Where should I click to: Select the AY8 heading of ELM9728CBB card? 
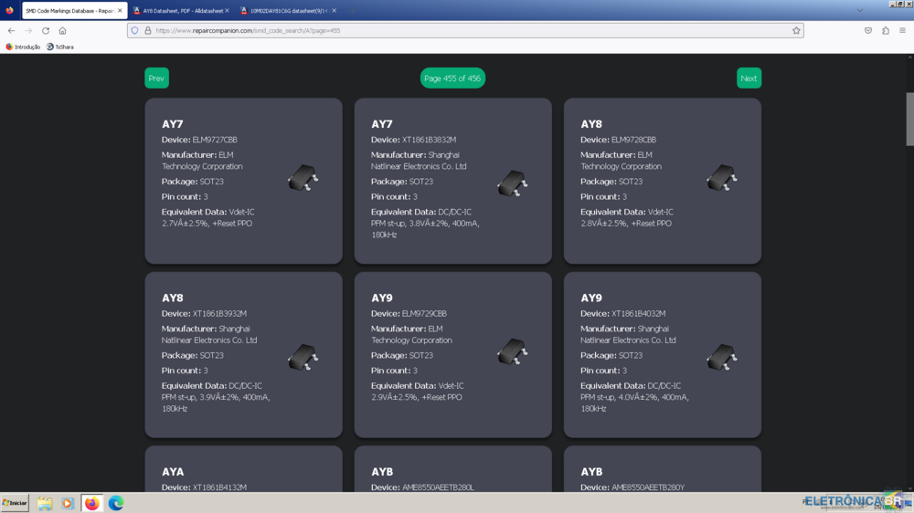tap(591, 124)
